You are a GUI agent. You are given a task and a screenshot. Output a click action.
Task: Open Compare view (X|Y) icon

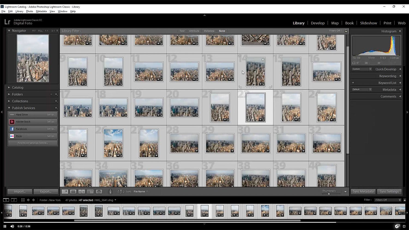point(82,192)
